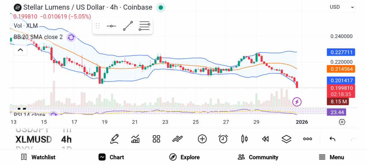Click the rewind replay icon
The width and height of the screenshot is (367, 165).
(265, 139)
